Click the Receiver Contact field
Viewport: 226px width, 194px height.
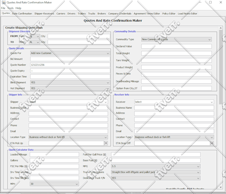(x=174, y=120)
